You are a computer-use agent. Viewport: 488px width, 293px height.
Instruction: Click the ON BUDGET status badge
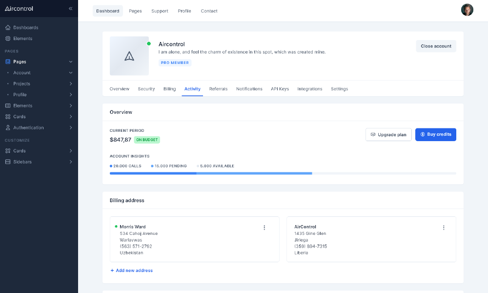pos(147,140)
